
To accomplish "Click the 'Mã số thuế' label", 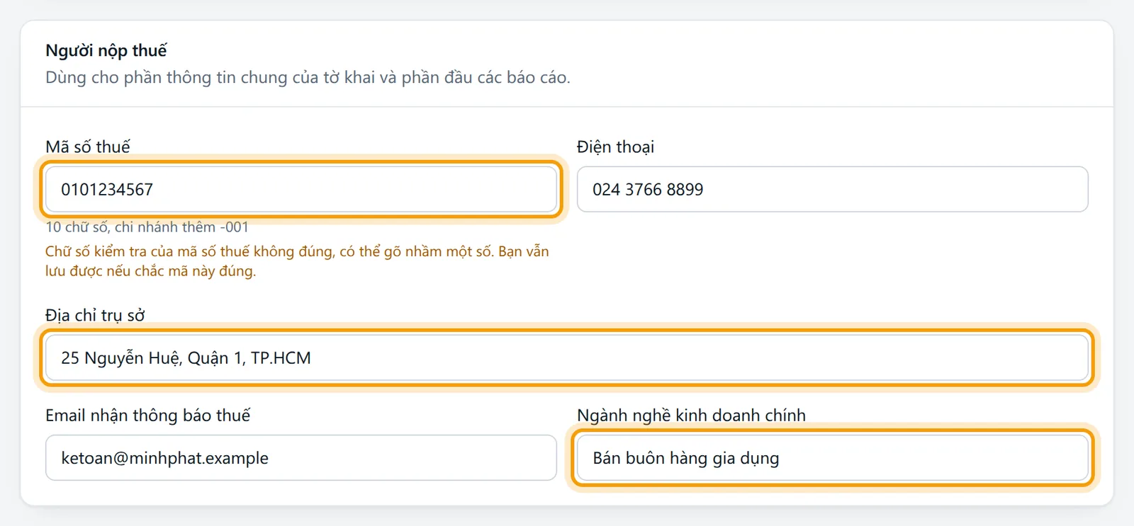I will (88, 147).
